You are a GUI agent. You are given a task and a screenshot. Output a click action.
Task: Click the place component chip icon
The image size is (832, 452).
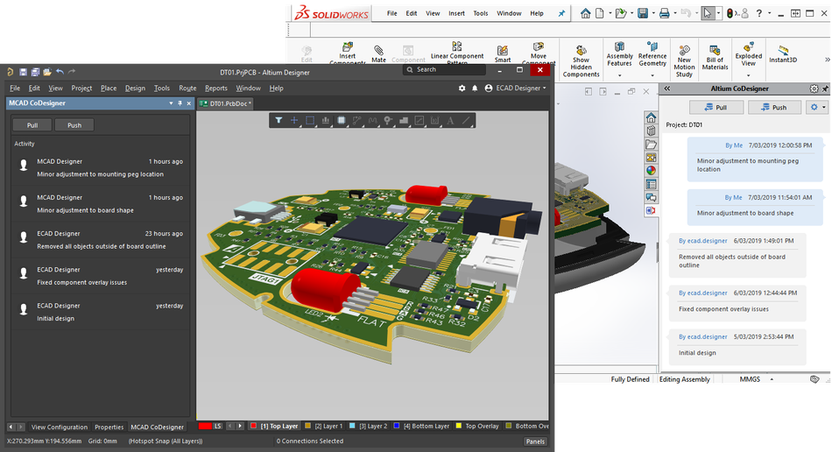(x=342, y=120)
